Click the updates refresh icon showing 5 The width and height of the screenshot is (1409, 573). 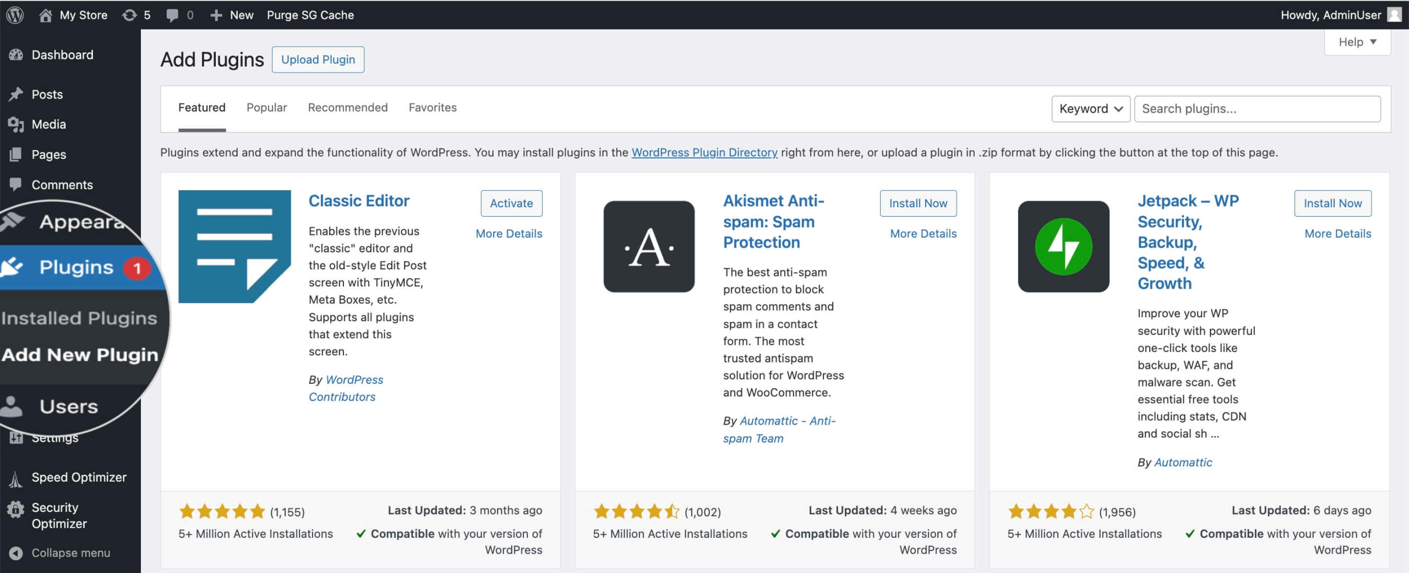pyautogui.click(x=129, y=15)
